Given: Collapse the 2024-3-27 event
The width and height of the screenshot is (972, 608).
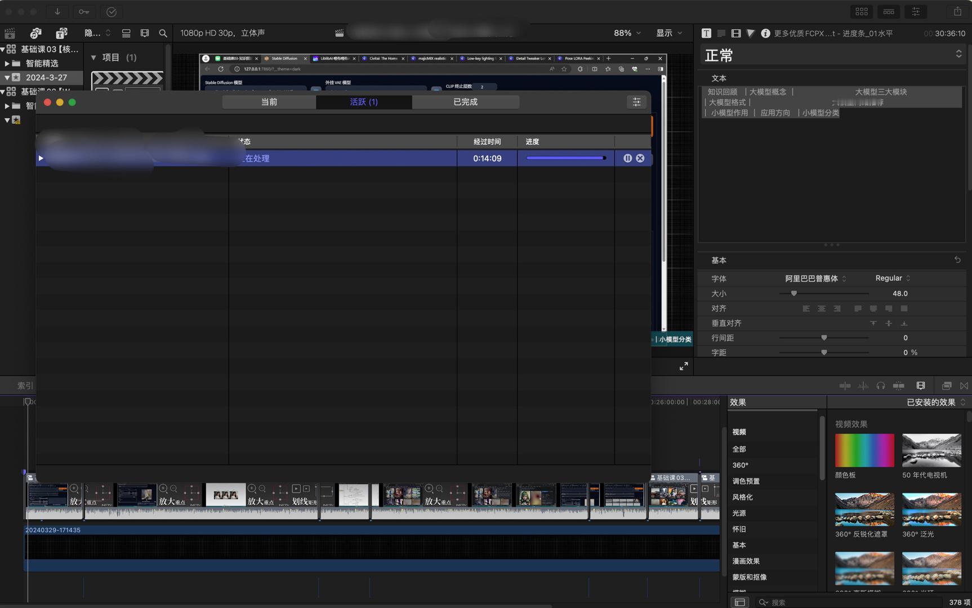Looking at the screenshot, I should tap(7, 78).
